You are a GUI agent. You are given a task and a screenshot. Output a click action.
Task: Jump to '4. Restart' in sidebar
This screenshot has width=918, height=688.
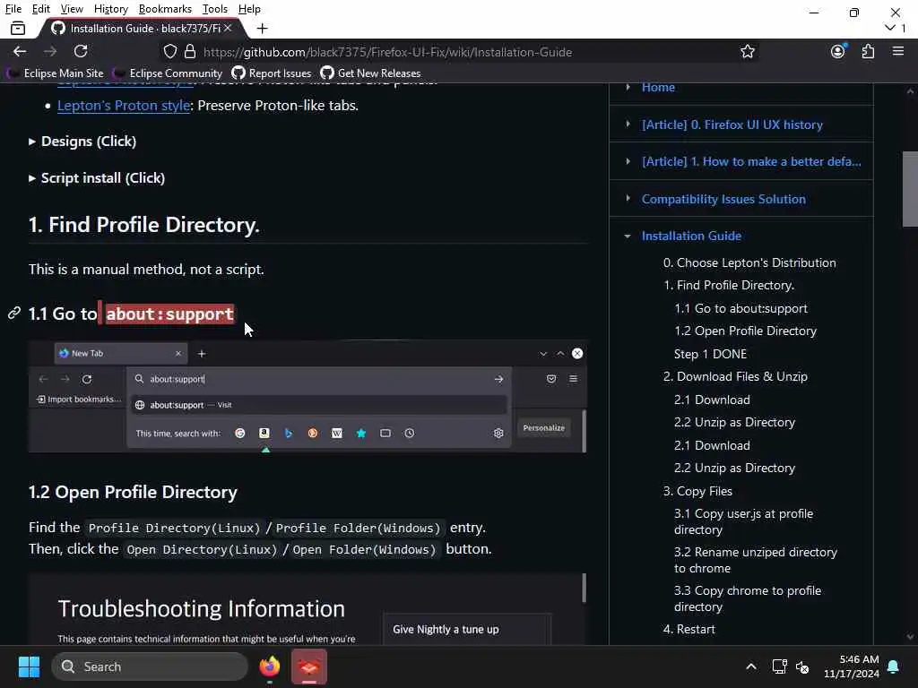point(689,629)
